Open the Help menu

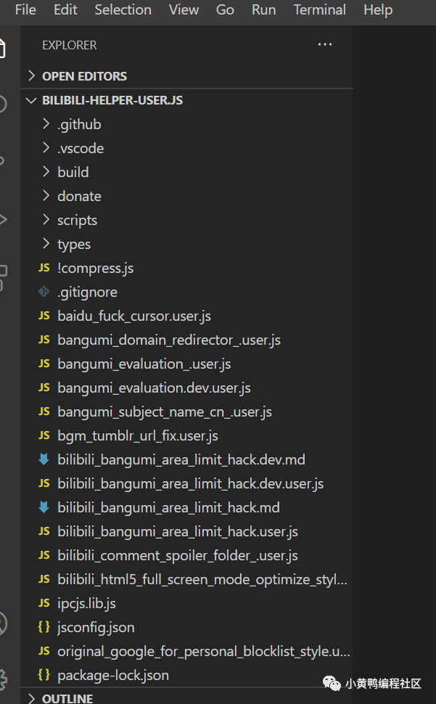378,9
